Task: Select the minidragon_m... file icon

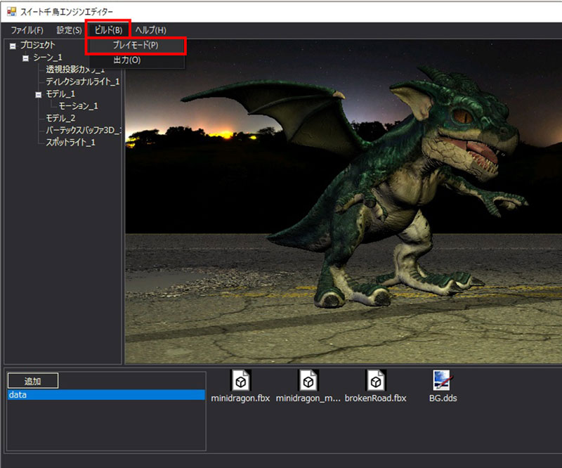Action: [x=308, y=380]
